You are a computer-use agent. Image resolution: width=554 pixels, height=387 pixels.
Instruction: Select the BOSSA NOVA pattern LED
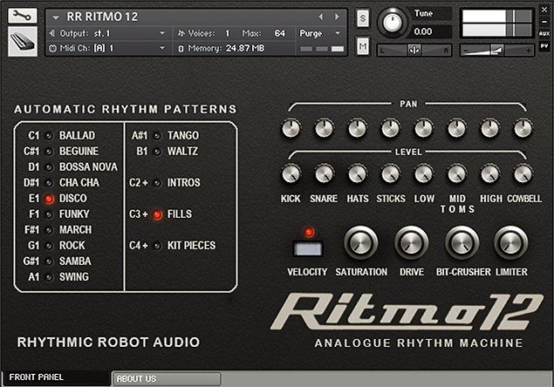(x=49, y=167)
